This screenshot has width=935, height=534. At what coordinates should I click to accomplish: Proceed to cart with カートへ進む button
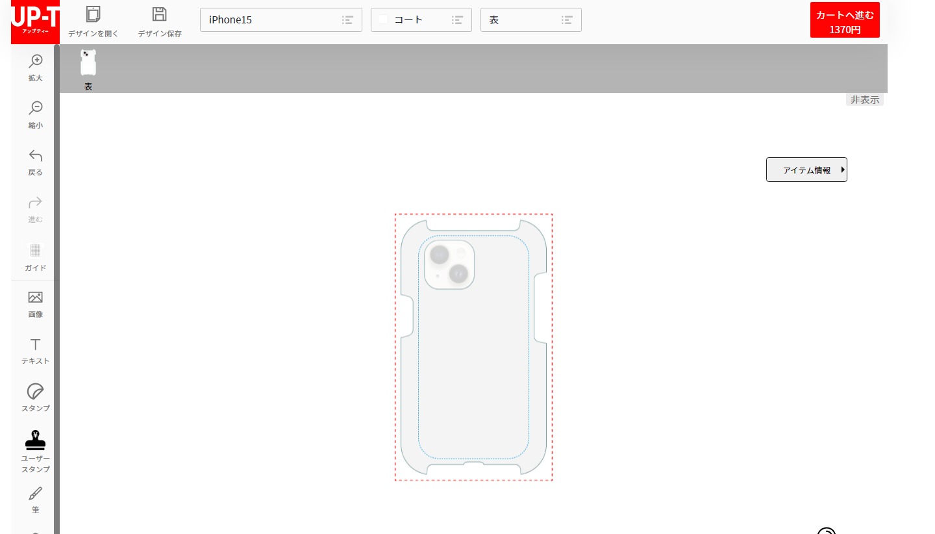point(845,20)
